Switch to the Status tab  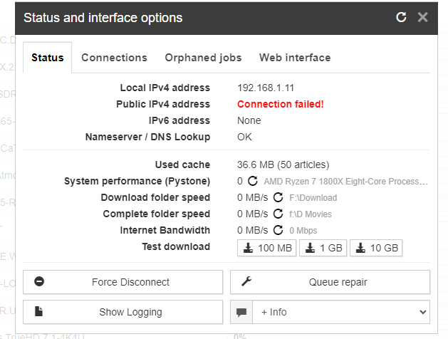click(48, 58)
